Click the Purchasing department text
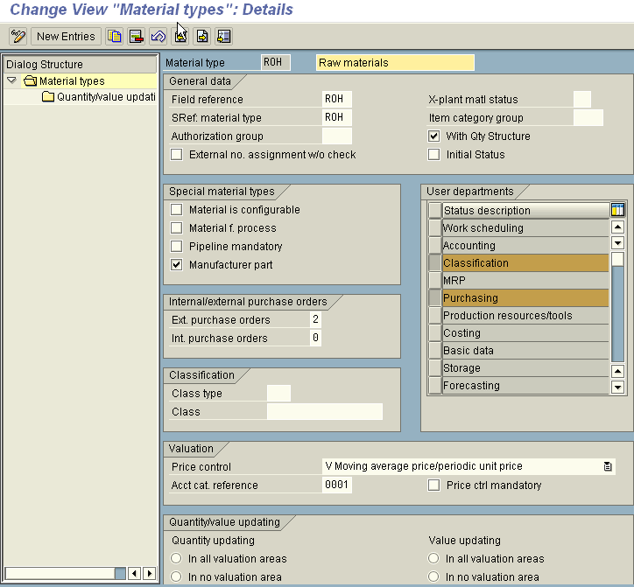Image resolution: width=634 pixels, height=587 pixels. [470, 298]
